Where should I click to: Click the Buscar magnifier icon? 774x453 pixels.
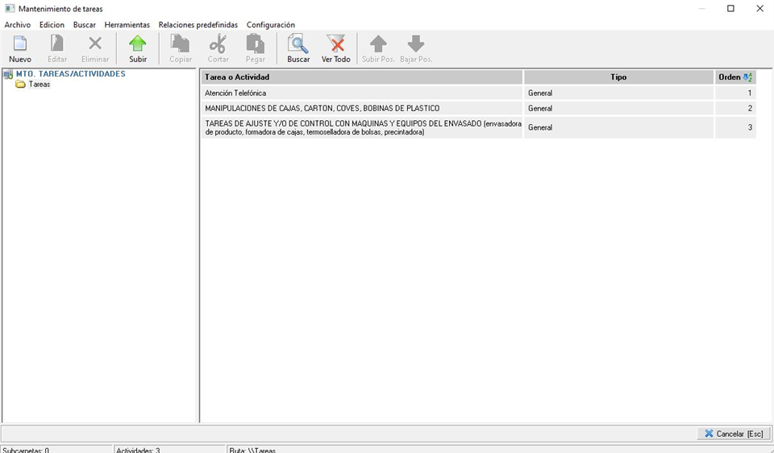[x=298, y=44]
